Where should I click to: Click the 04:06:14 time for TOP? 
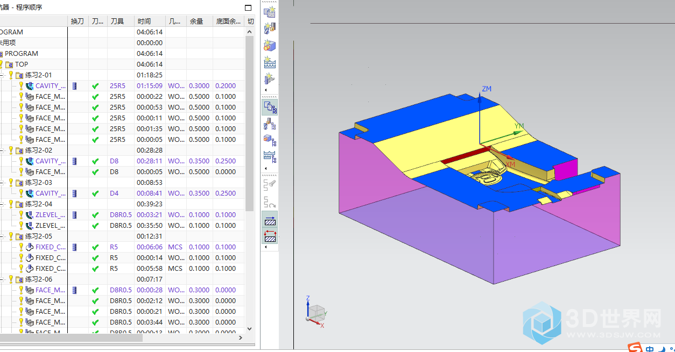tap(150, 64)
